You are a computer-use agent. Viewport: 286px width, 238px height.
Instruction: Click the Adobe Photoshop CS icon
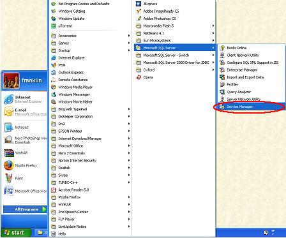pos(139,19)
